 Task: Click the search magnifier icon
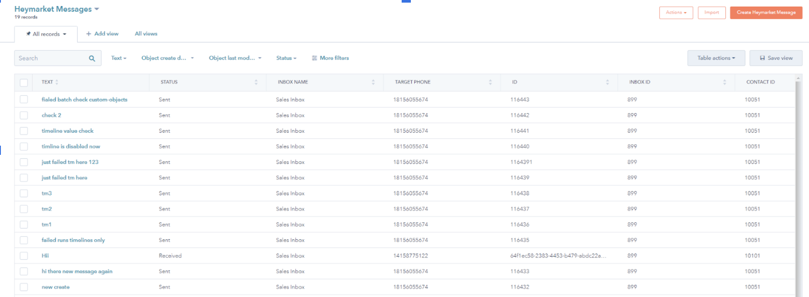[92, 58]
